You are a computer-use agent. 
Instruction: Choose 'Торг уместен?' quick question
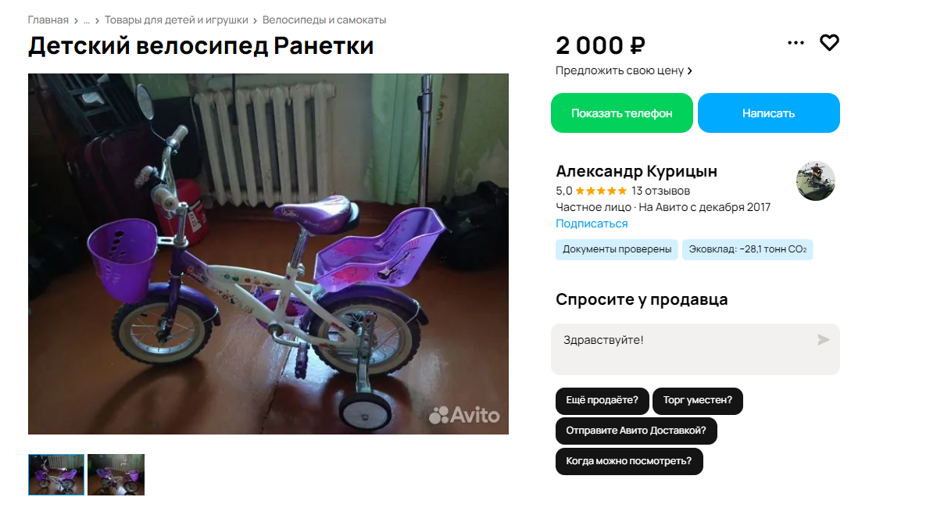(698, 401)
